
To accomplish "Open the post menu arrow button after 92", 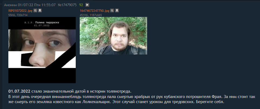I will 87,5.
